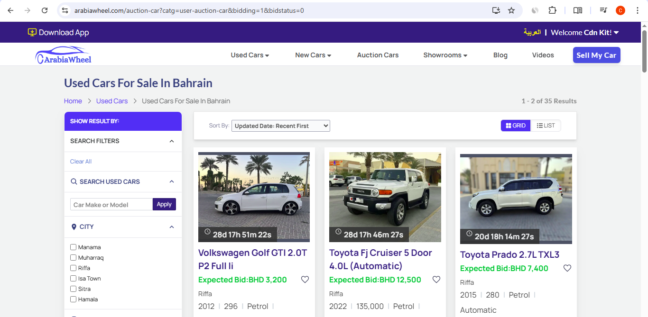648x317 pixels.
Task: Go to the Blog page
Action: tap(500, 55)
